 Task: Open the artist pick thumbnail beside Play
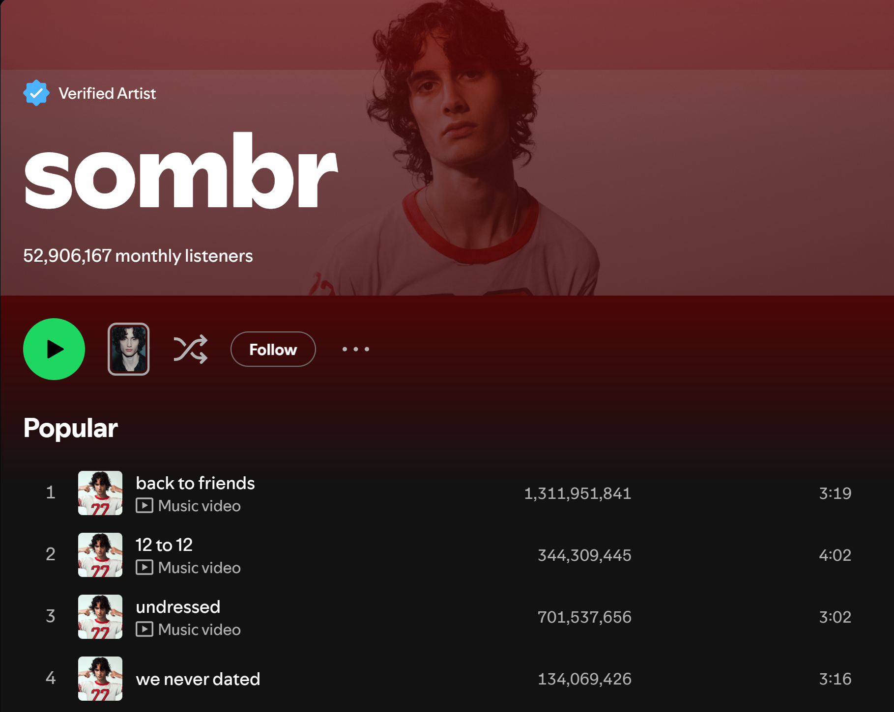pos(129,349)
